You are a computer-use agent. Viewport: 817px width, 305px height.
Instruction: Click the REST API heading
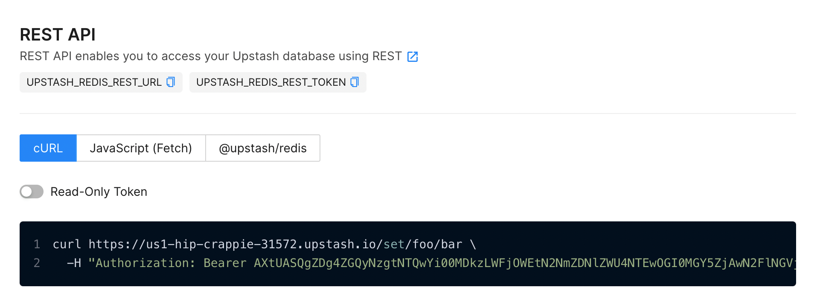58,35
